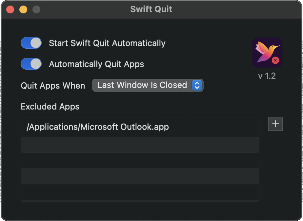Add an excluded app with plus button

coord(275,124)
